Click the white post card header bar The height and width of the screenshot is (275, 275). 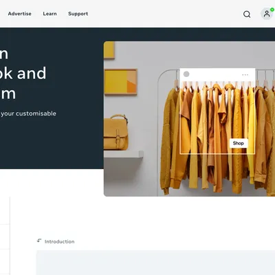[217, 74]
